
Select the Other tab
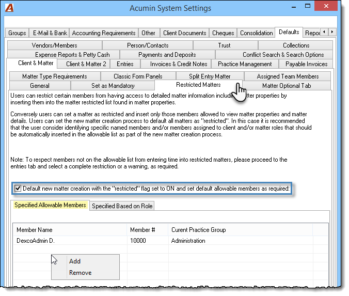[x=148, y=33]
